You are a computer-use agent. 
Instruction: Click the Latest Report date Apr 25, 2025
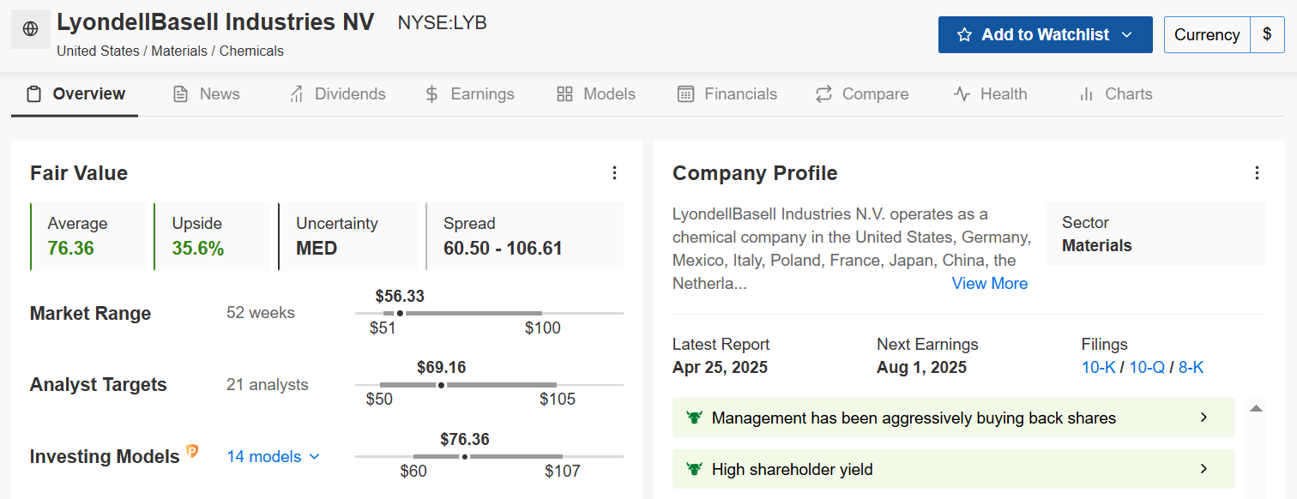click(720, 368)
